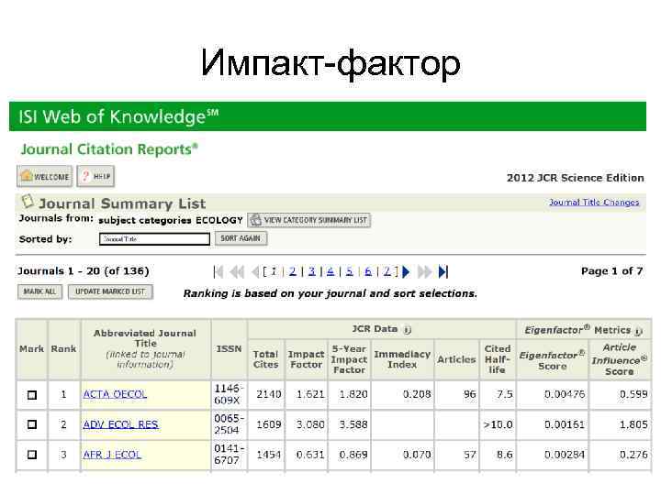661x495 pixels.
Task: Open ADV ECOL RES journal link
Action: [x=120, y=424]
